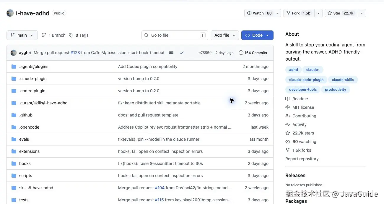Open the Star lists dropdown arrow
The image size is (384, 204).
click(362, 13)
